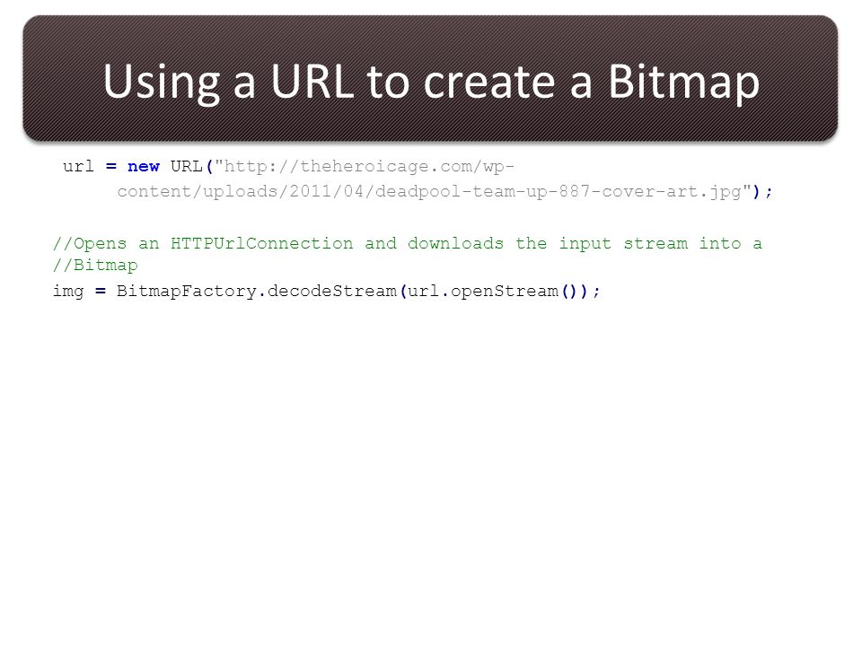Image resolution: width=862 pixels, height=646 pixels.
Task: Click the slide title 'Using a URL to create a Bitmap'
Action: 431,83
